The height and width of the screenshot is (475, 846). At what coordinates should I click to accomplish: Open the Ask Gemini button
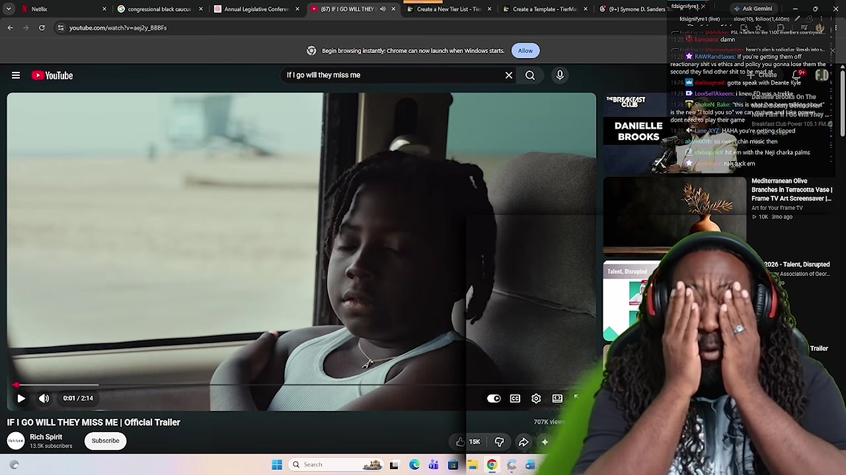coord(752,9)
